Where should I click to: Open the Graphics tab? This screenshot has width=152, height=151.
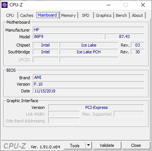(104, 15)
